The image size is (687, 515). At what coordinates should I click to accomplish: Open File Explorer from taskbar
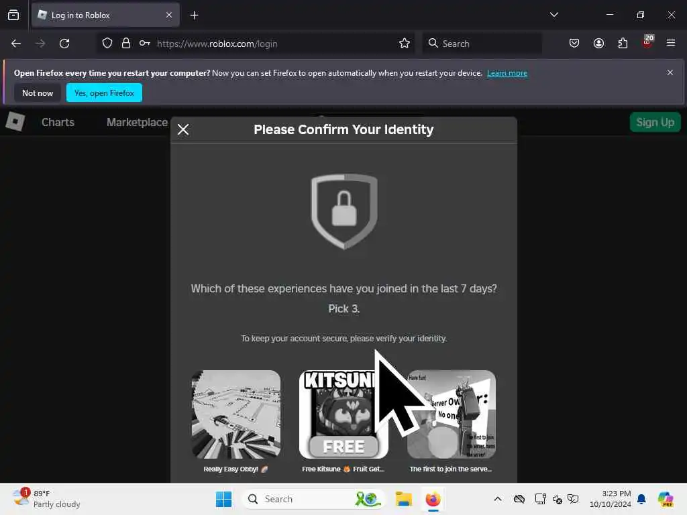[x=403, y=499]
